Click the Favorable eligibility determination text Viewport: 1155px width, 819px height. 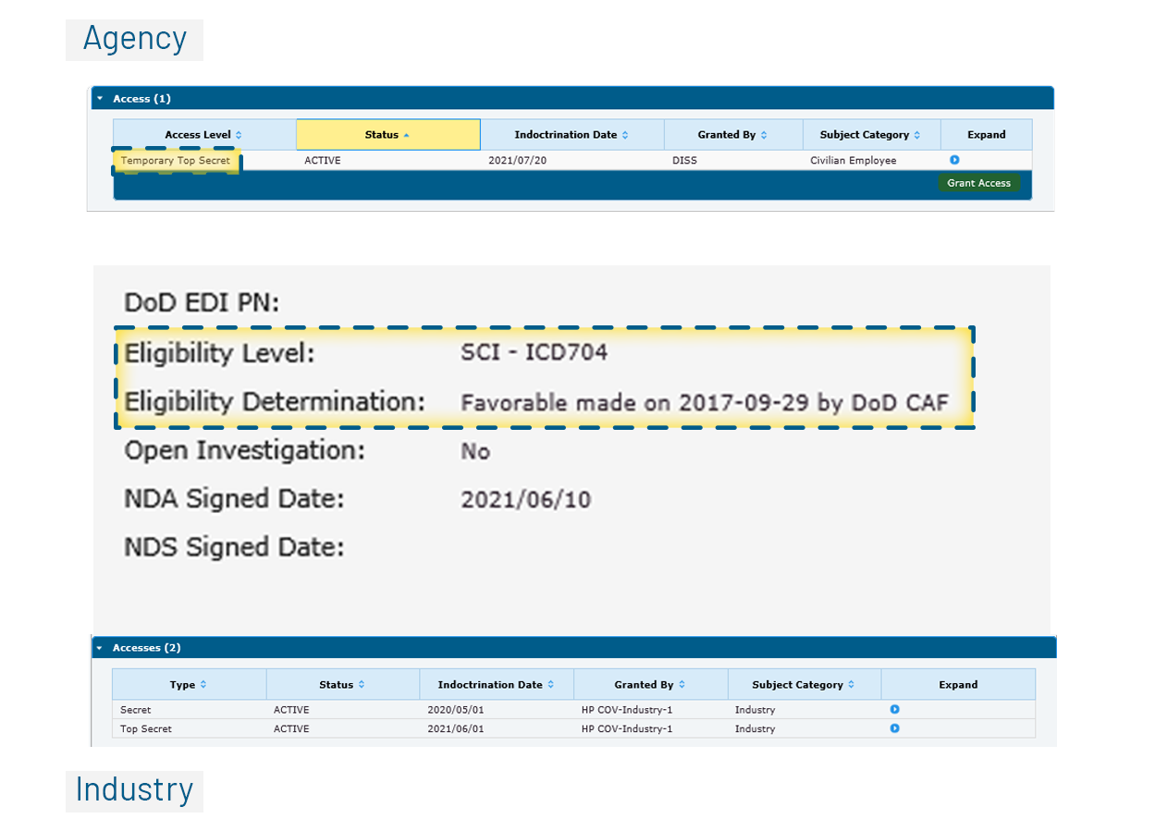[705, 403]
